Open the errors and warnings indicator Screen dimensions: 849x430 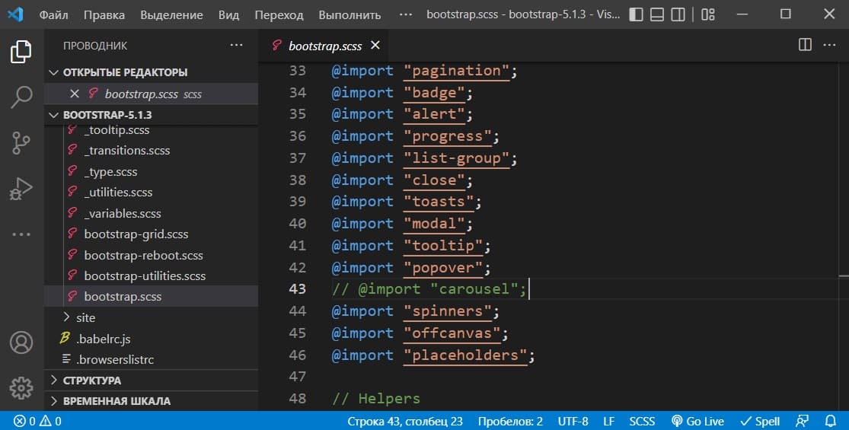pos(37,422)
